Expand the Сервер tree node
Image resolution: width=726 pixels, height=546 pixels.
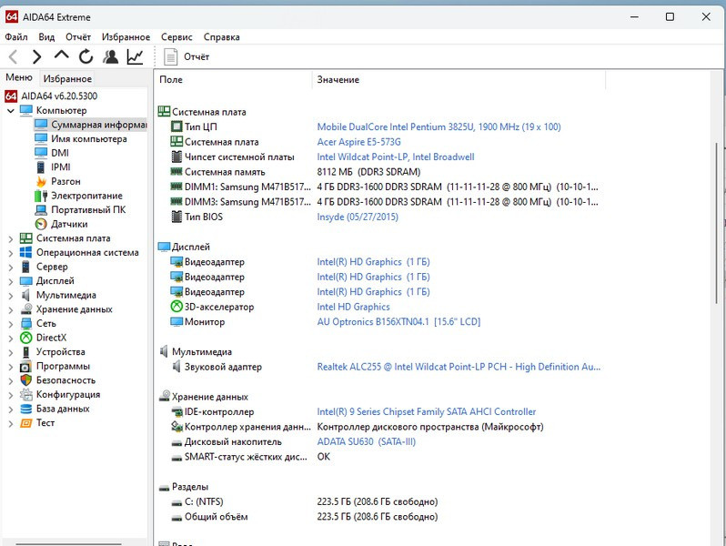11,268
